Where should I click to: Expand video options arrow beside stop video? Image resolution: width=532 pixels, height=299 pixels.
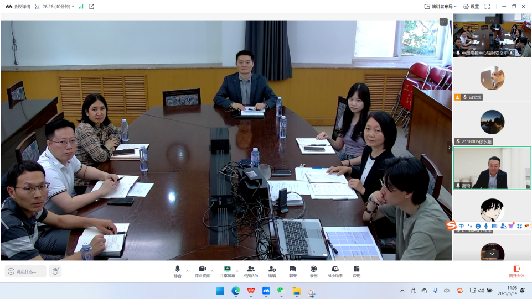point(213,271)
